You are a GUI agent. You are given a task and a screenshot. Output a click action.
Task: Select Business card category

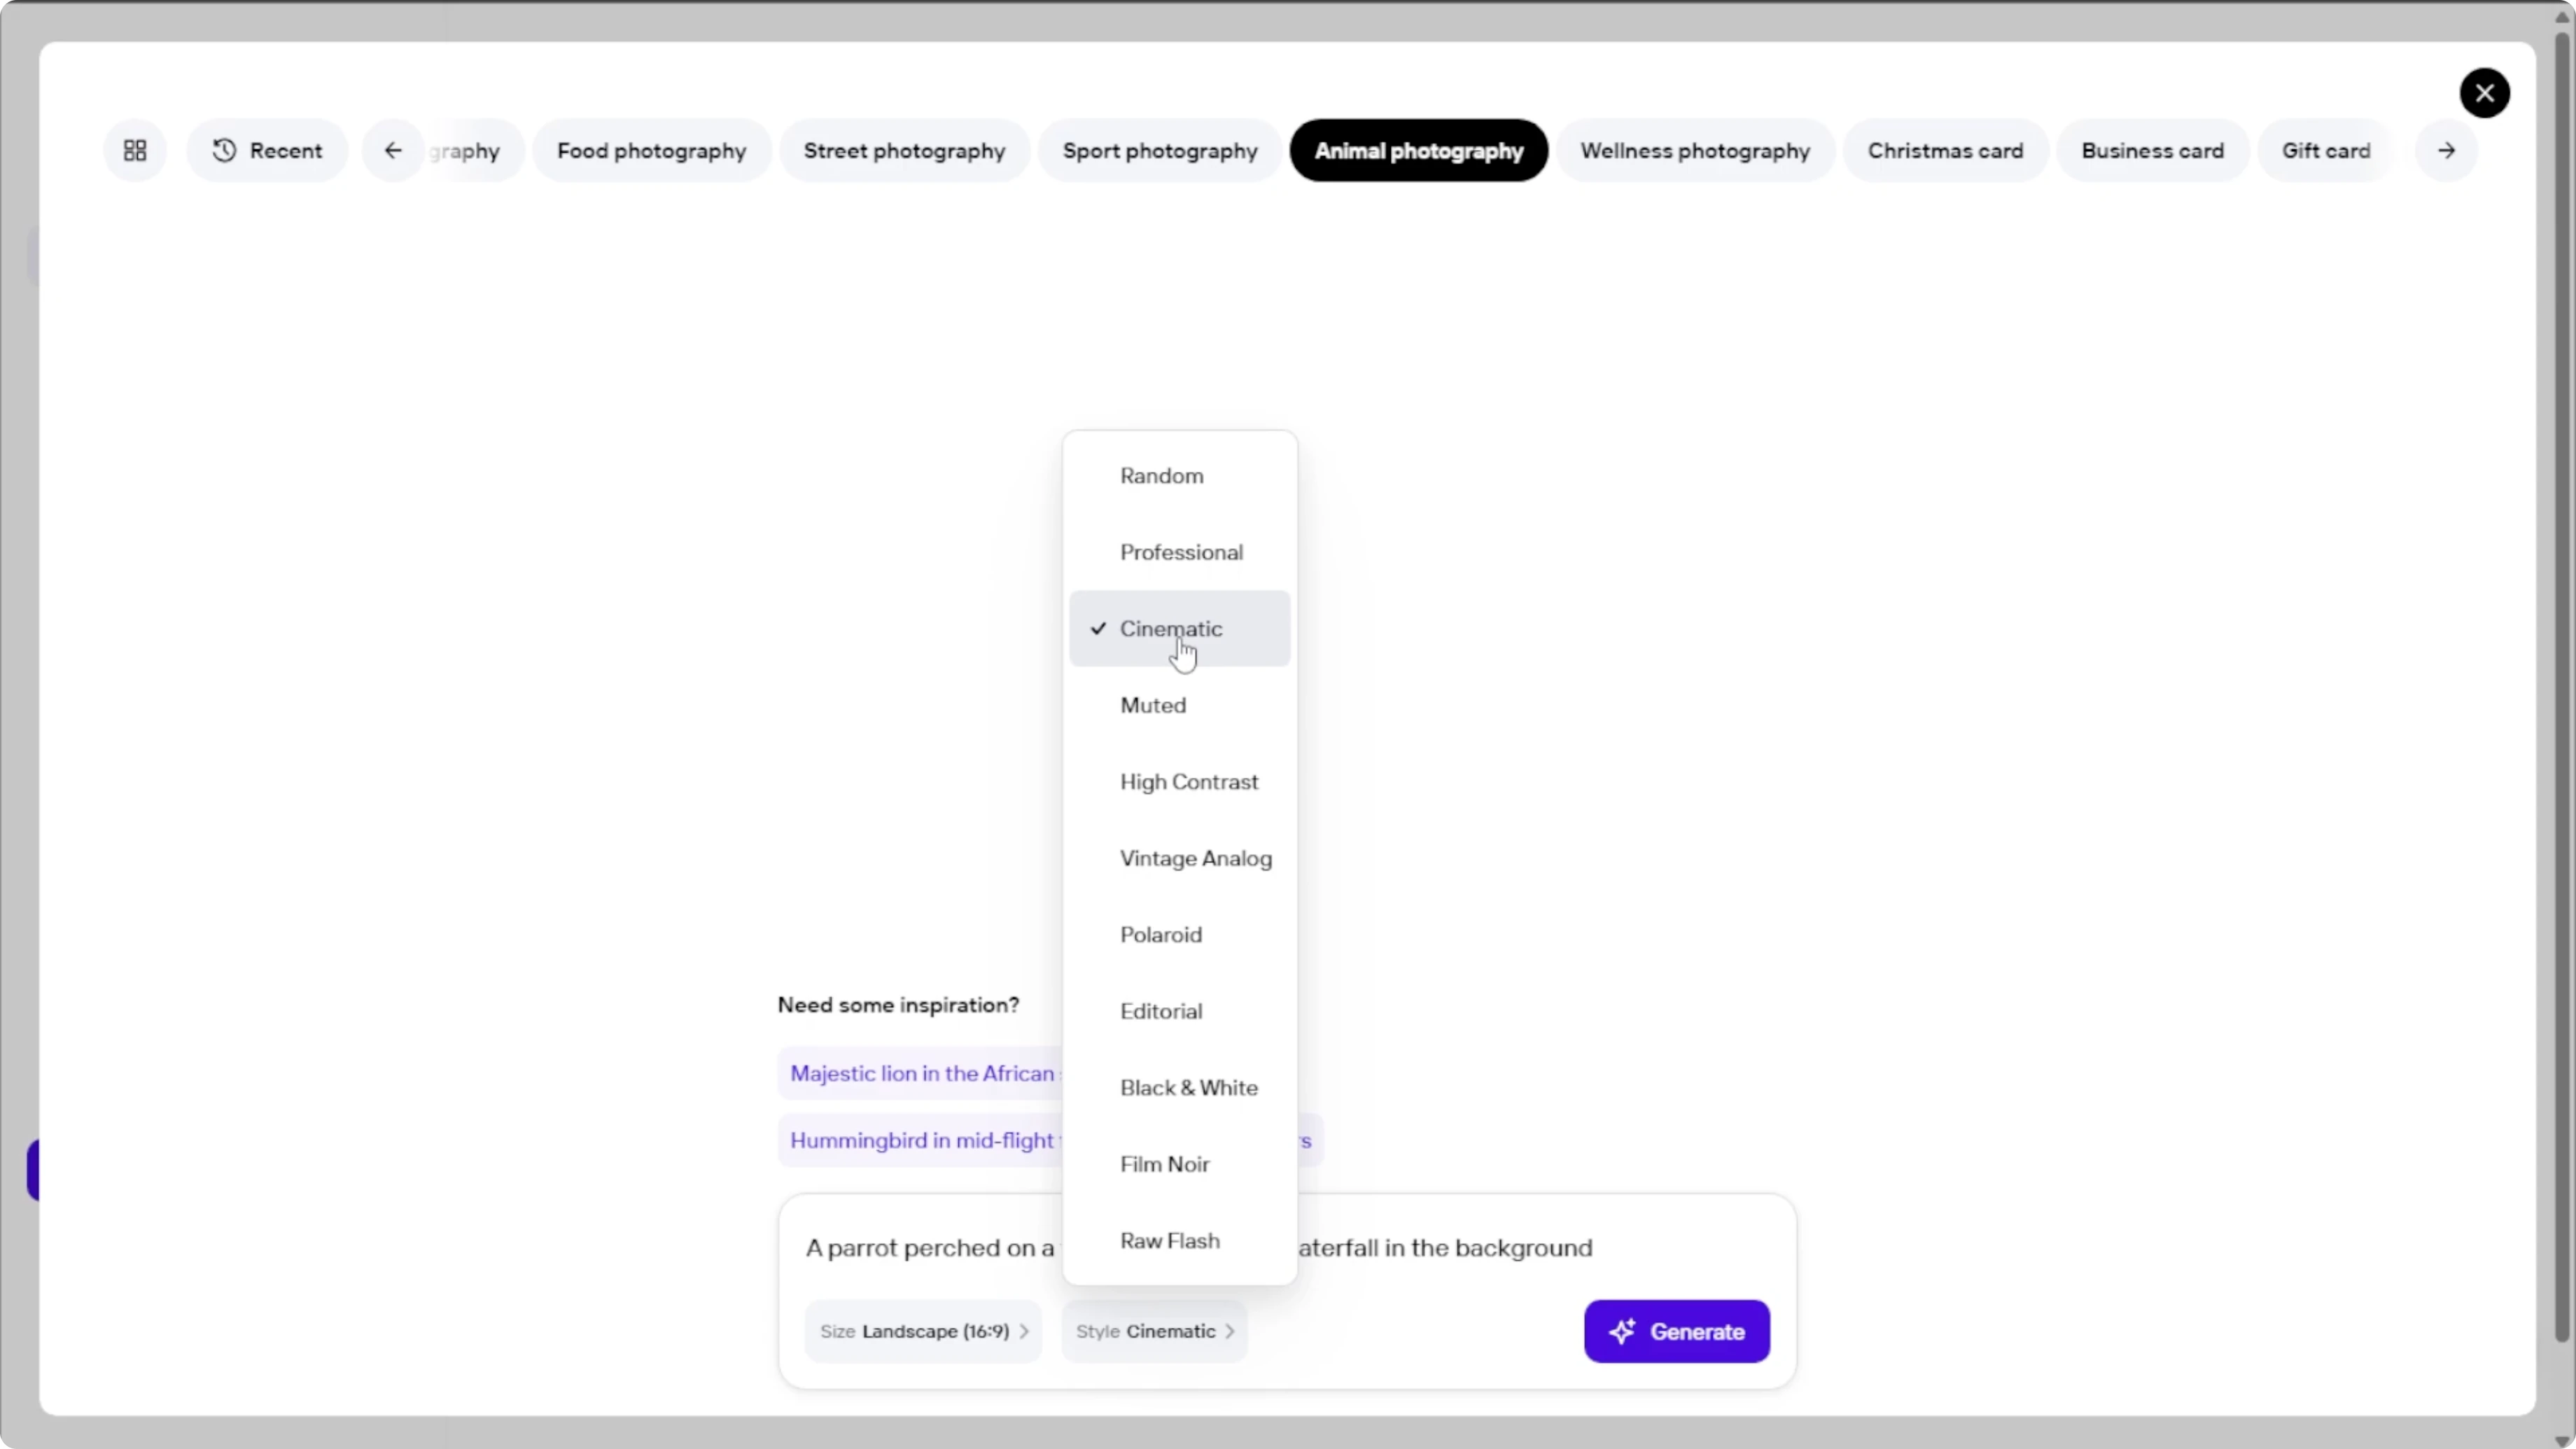(x=2152, y=150)
